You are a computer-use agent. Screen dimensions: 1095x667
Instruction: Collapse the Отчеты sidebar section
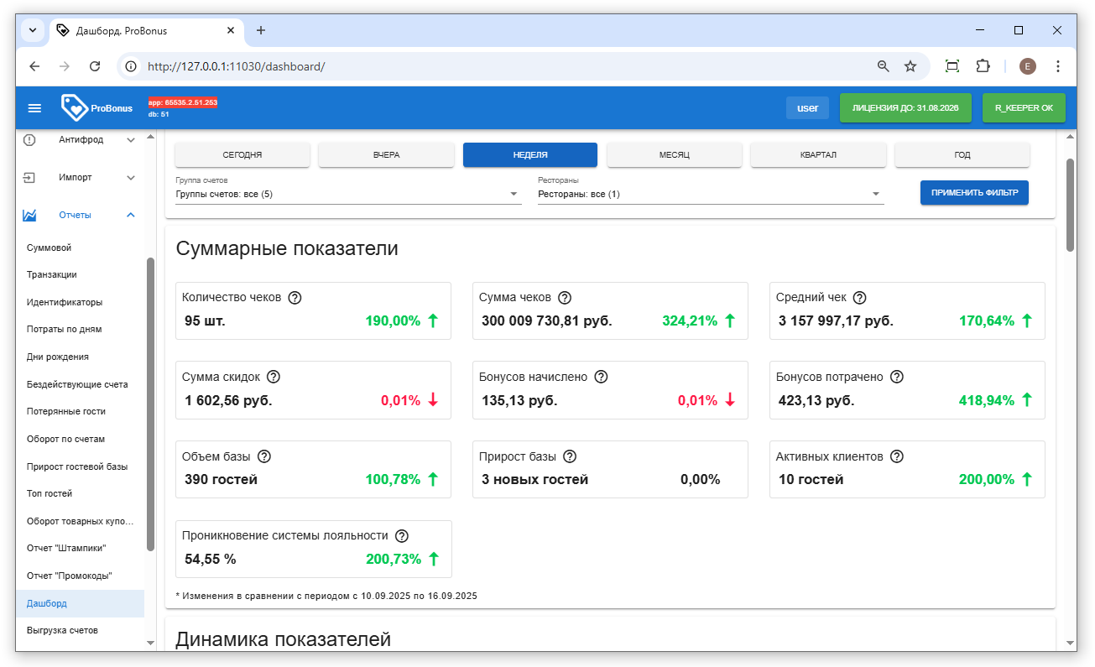[130, 216]
